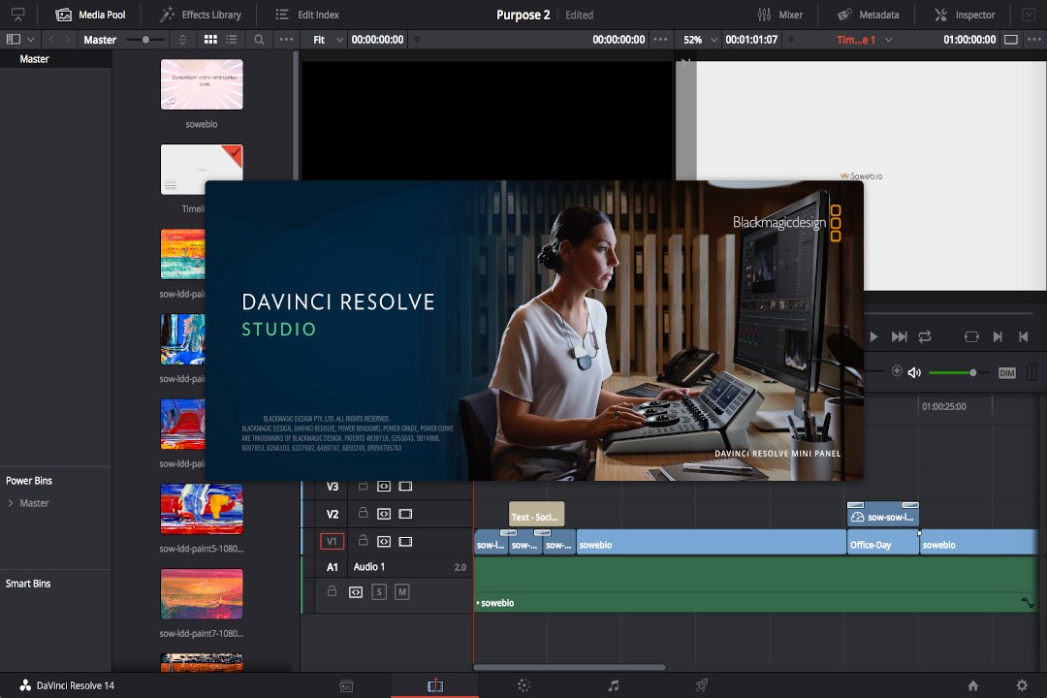Solo the Audio 1 track
This screenshot has width=1047, height=698.
click(379, 591)
